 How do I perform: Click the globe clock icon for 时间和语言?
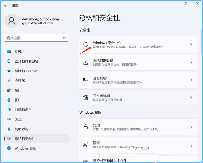[9, 110]
